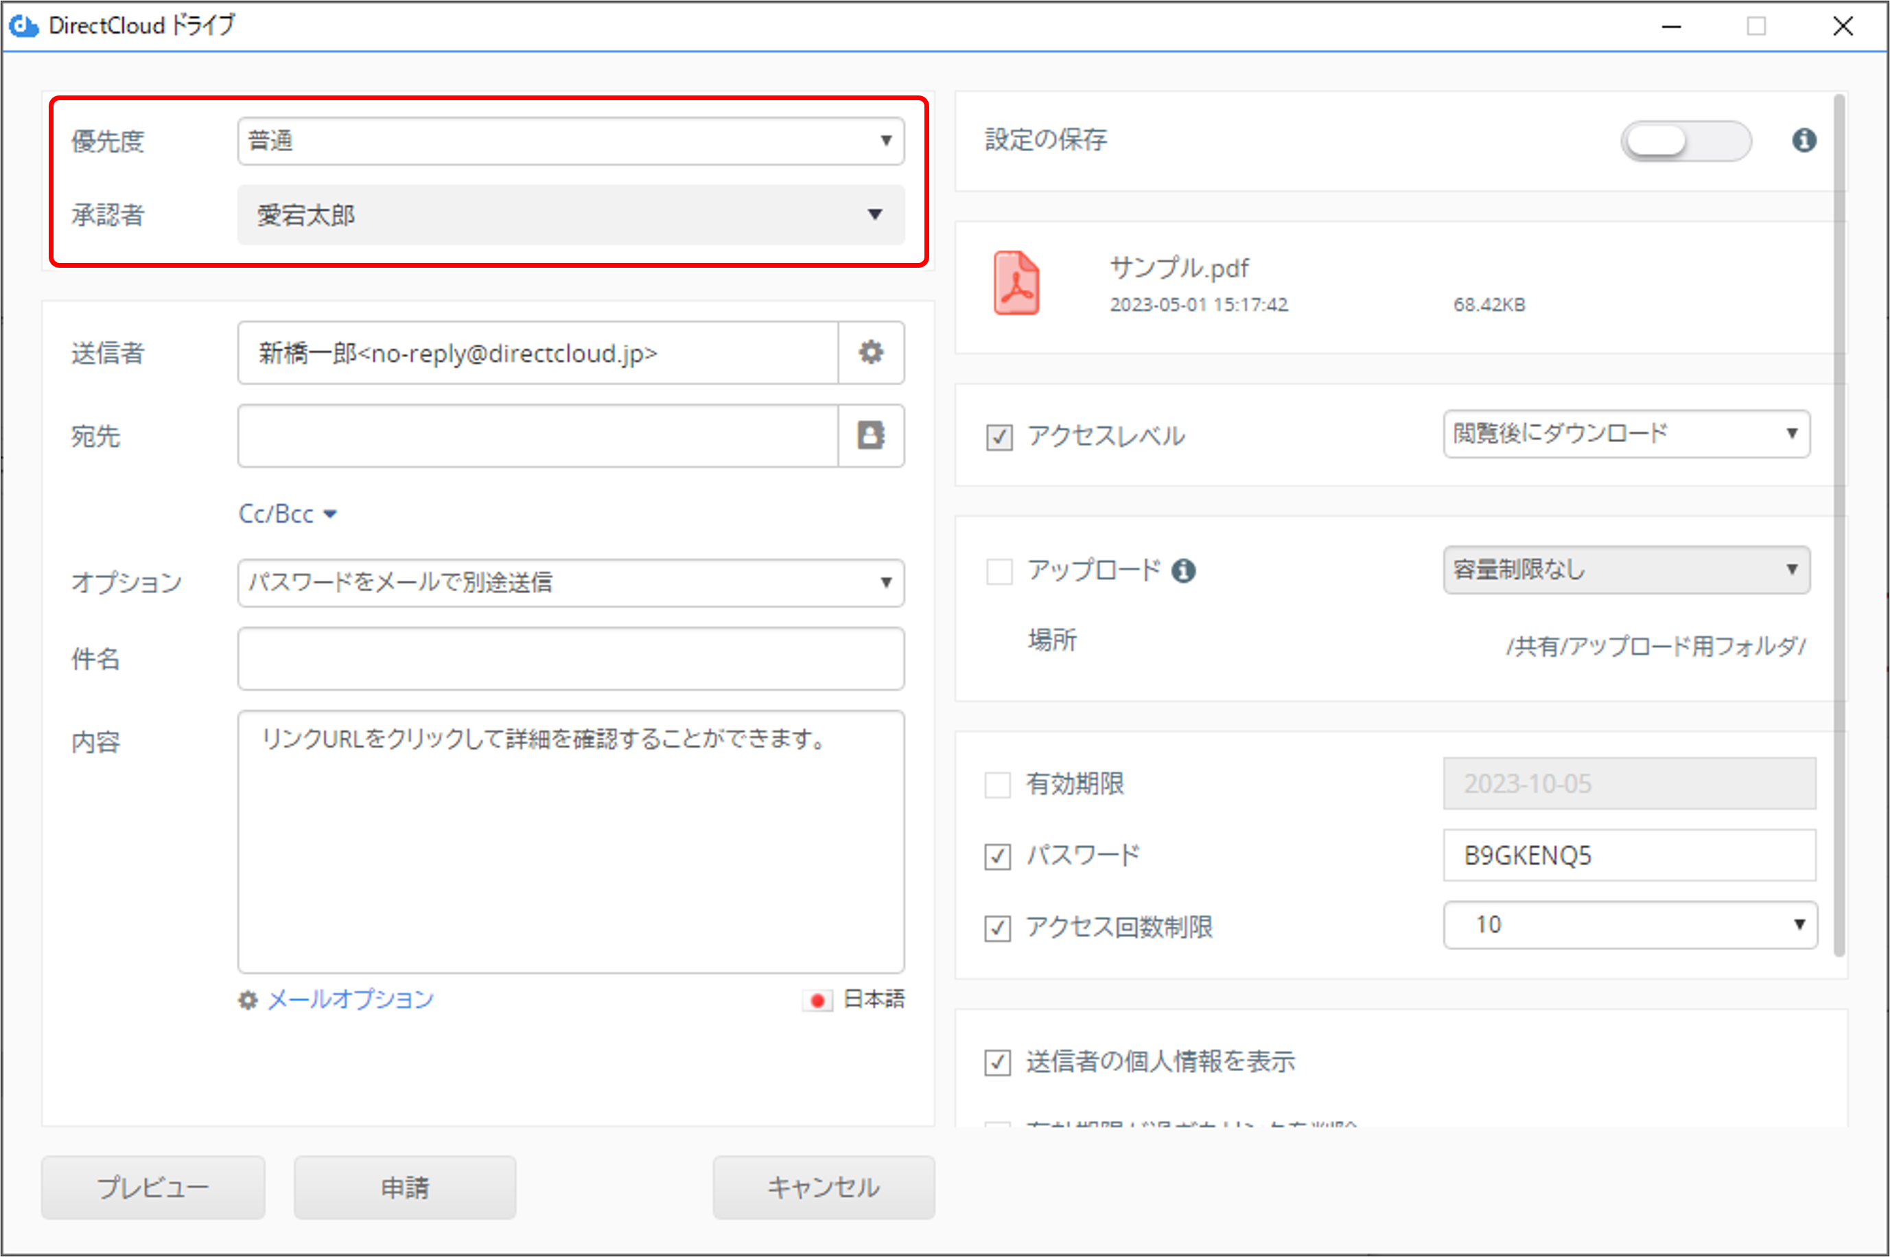The image size is (1890, 1257).
Task: Click the right panel vertical scrollbar
Action: point(1839,521)
